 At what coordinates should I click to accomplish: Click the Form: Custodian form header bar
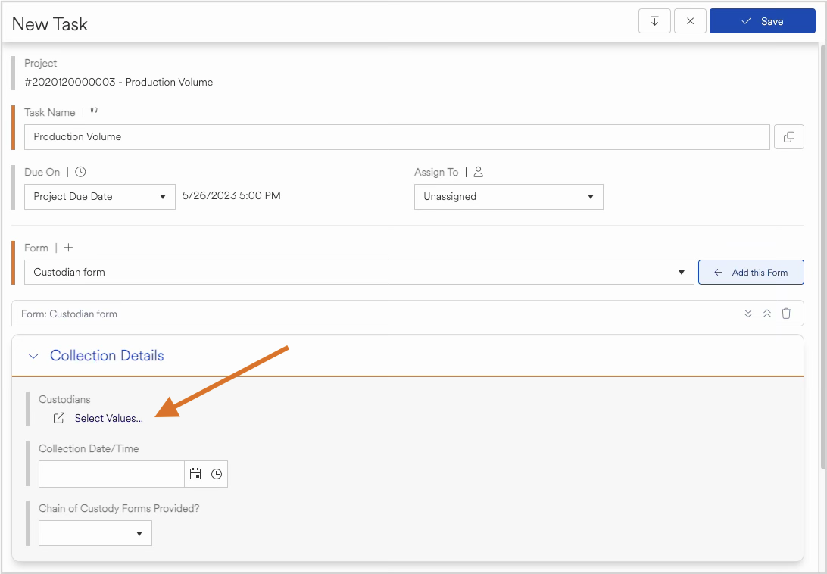(x=407, y=314)
